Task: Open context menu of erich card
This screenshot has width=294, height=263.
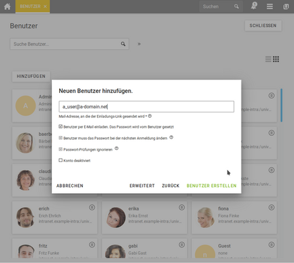Action: coord(92,207)
